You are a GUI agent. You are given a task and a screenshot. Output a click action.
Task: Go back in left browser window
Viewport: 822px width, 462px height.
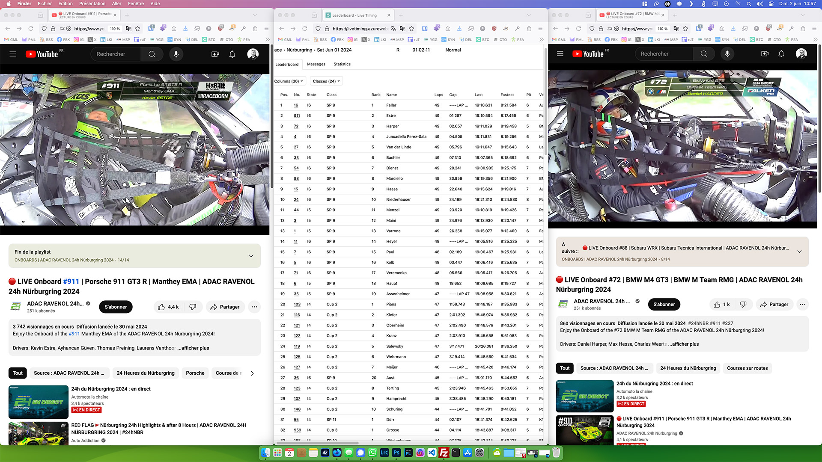[8, 29]
